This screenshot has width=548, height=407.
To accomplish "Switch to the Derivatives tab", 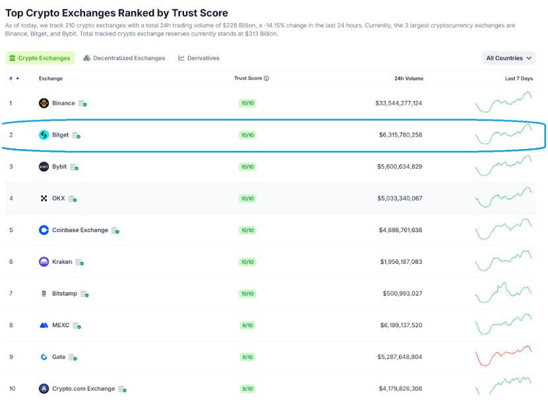I will point(199,58).
